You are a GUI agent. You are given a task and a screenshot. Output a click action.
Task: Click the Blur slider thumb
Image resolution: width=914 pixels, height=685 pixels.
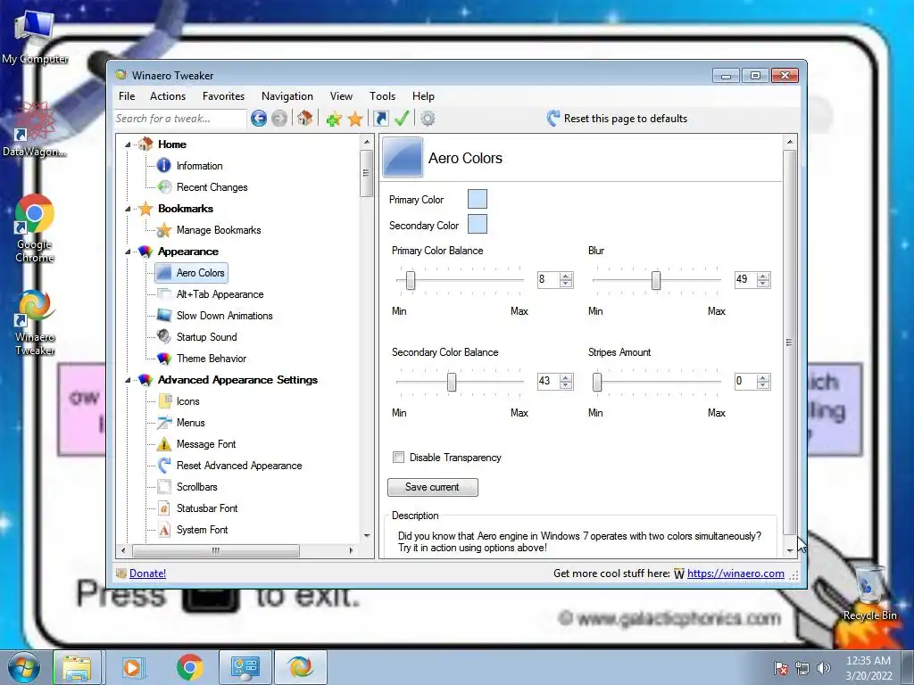656,280
